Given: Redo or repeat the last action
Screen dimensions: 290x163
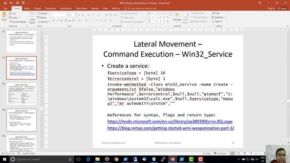Looking at the screenshot, I should pyautogui.click(x=17, y=3).
